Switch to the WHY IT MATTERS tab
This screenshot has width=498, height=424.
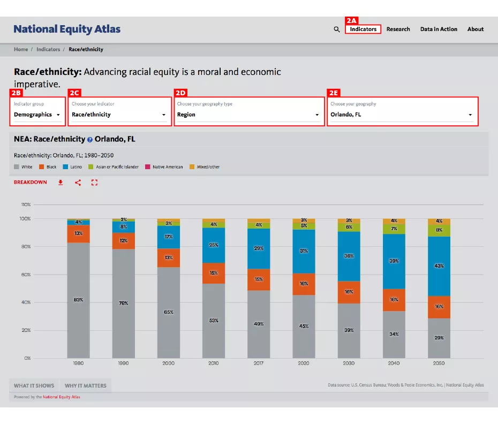coord(86,385)
